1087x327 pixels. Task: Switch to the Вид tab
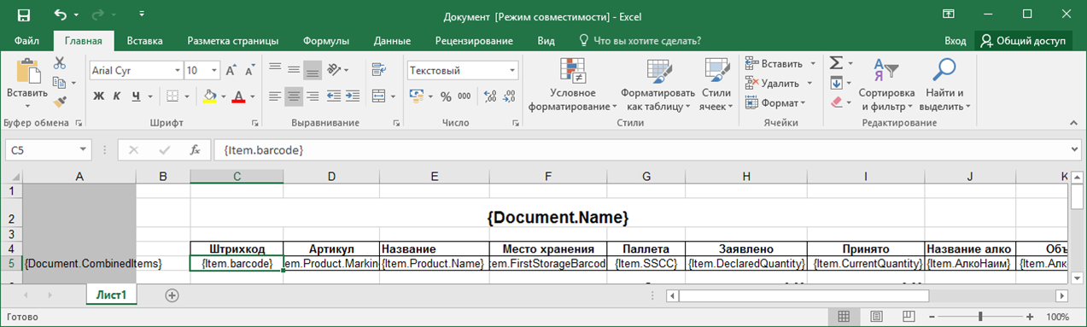point(546,40)
